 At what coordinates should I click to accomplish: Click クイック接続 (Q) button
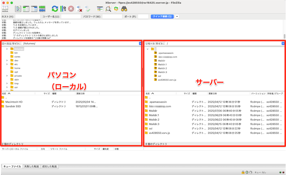coord(162,17)
